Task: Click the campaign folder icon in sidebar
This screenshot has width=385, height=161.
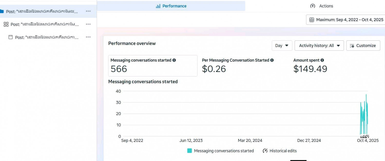Action: click(2, 11)
